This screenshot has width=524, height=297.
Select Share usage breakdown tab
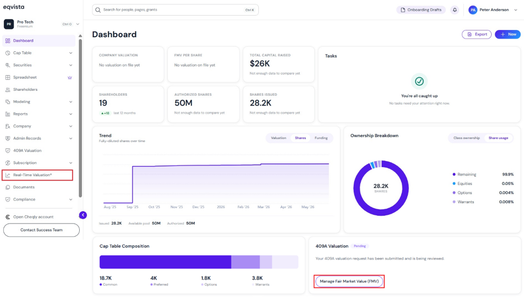498,138
